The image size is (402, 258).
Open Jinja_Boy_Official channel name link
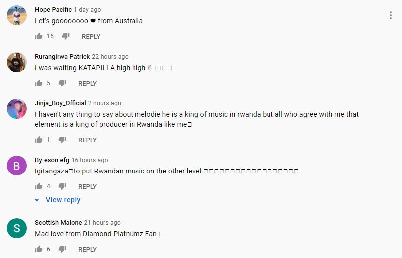[60, 103]
